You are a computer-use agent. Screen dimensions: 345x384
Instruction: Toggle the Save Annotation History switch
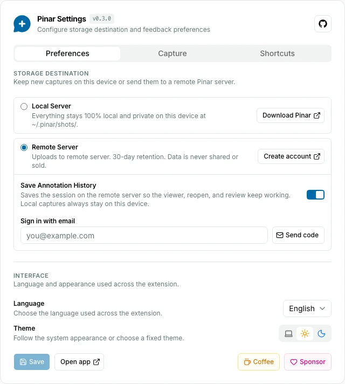pyautogui.click(x=315, y=195)
